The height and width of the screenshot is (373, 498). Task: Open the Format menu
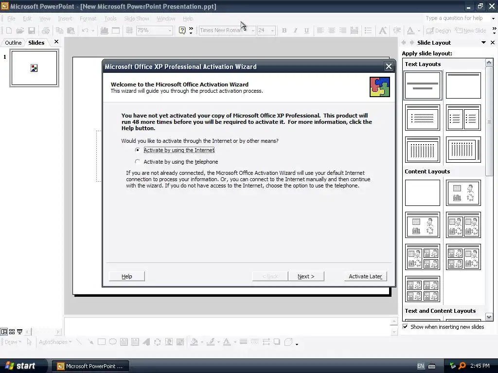pos(88,18)
